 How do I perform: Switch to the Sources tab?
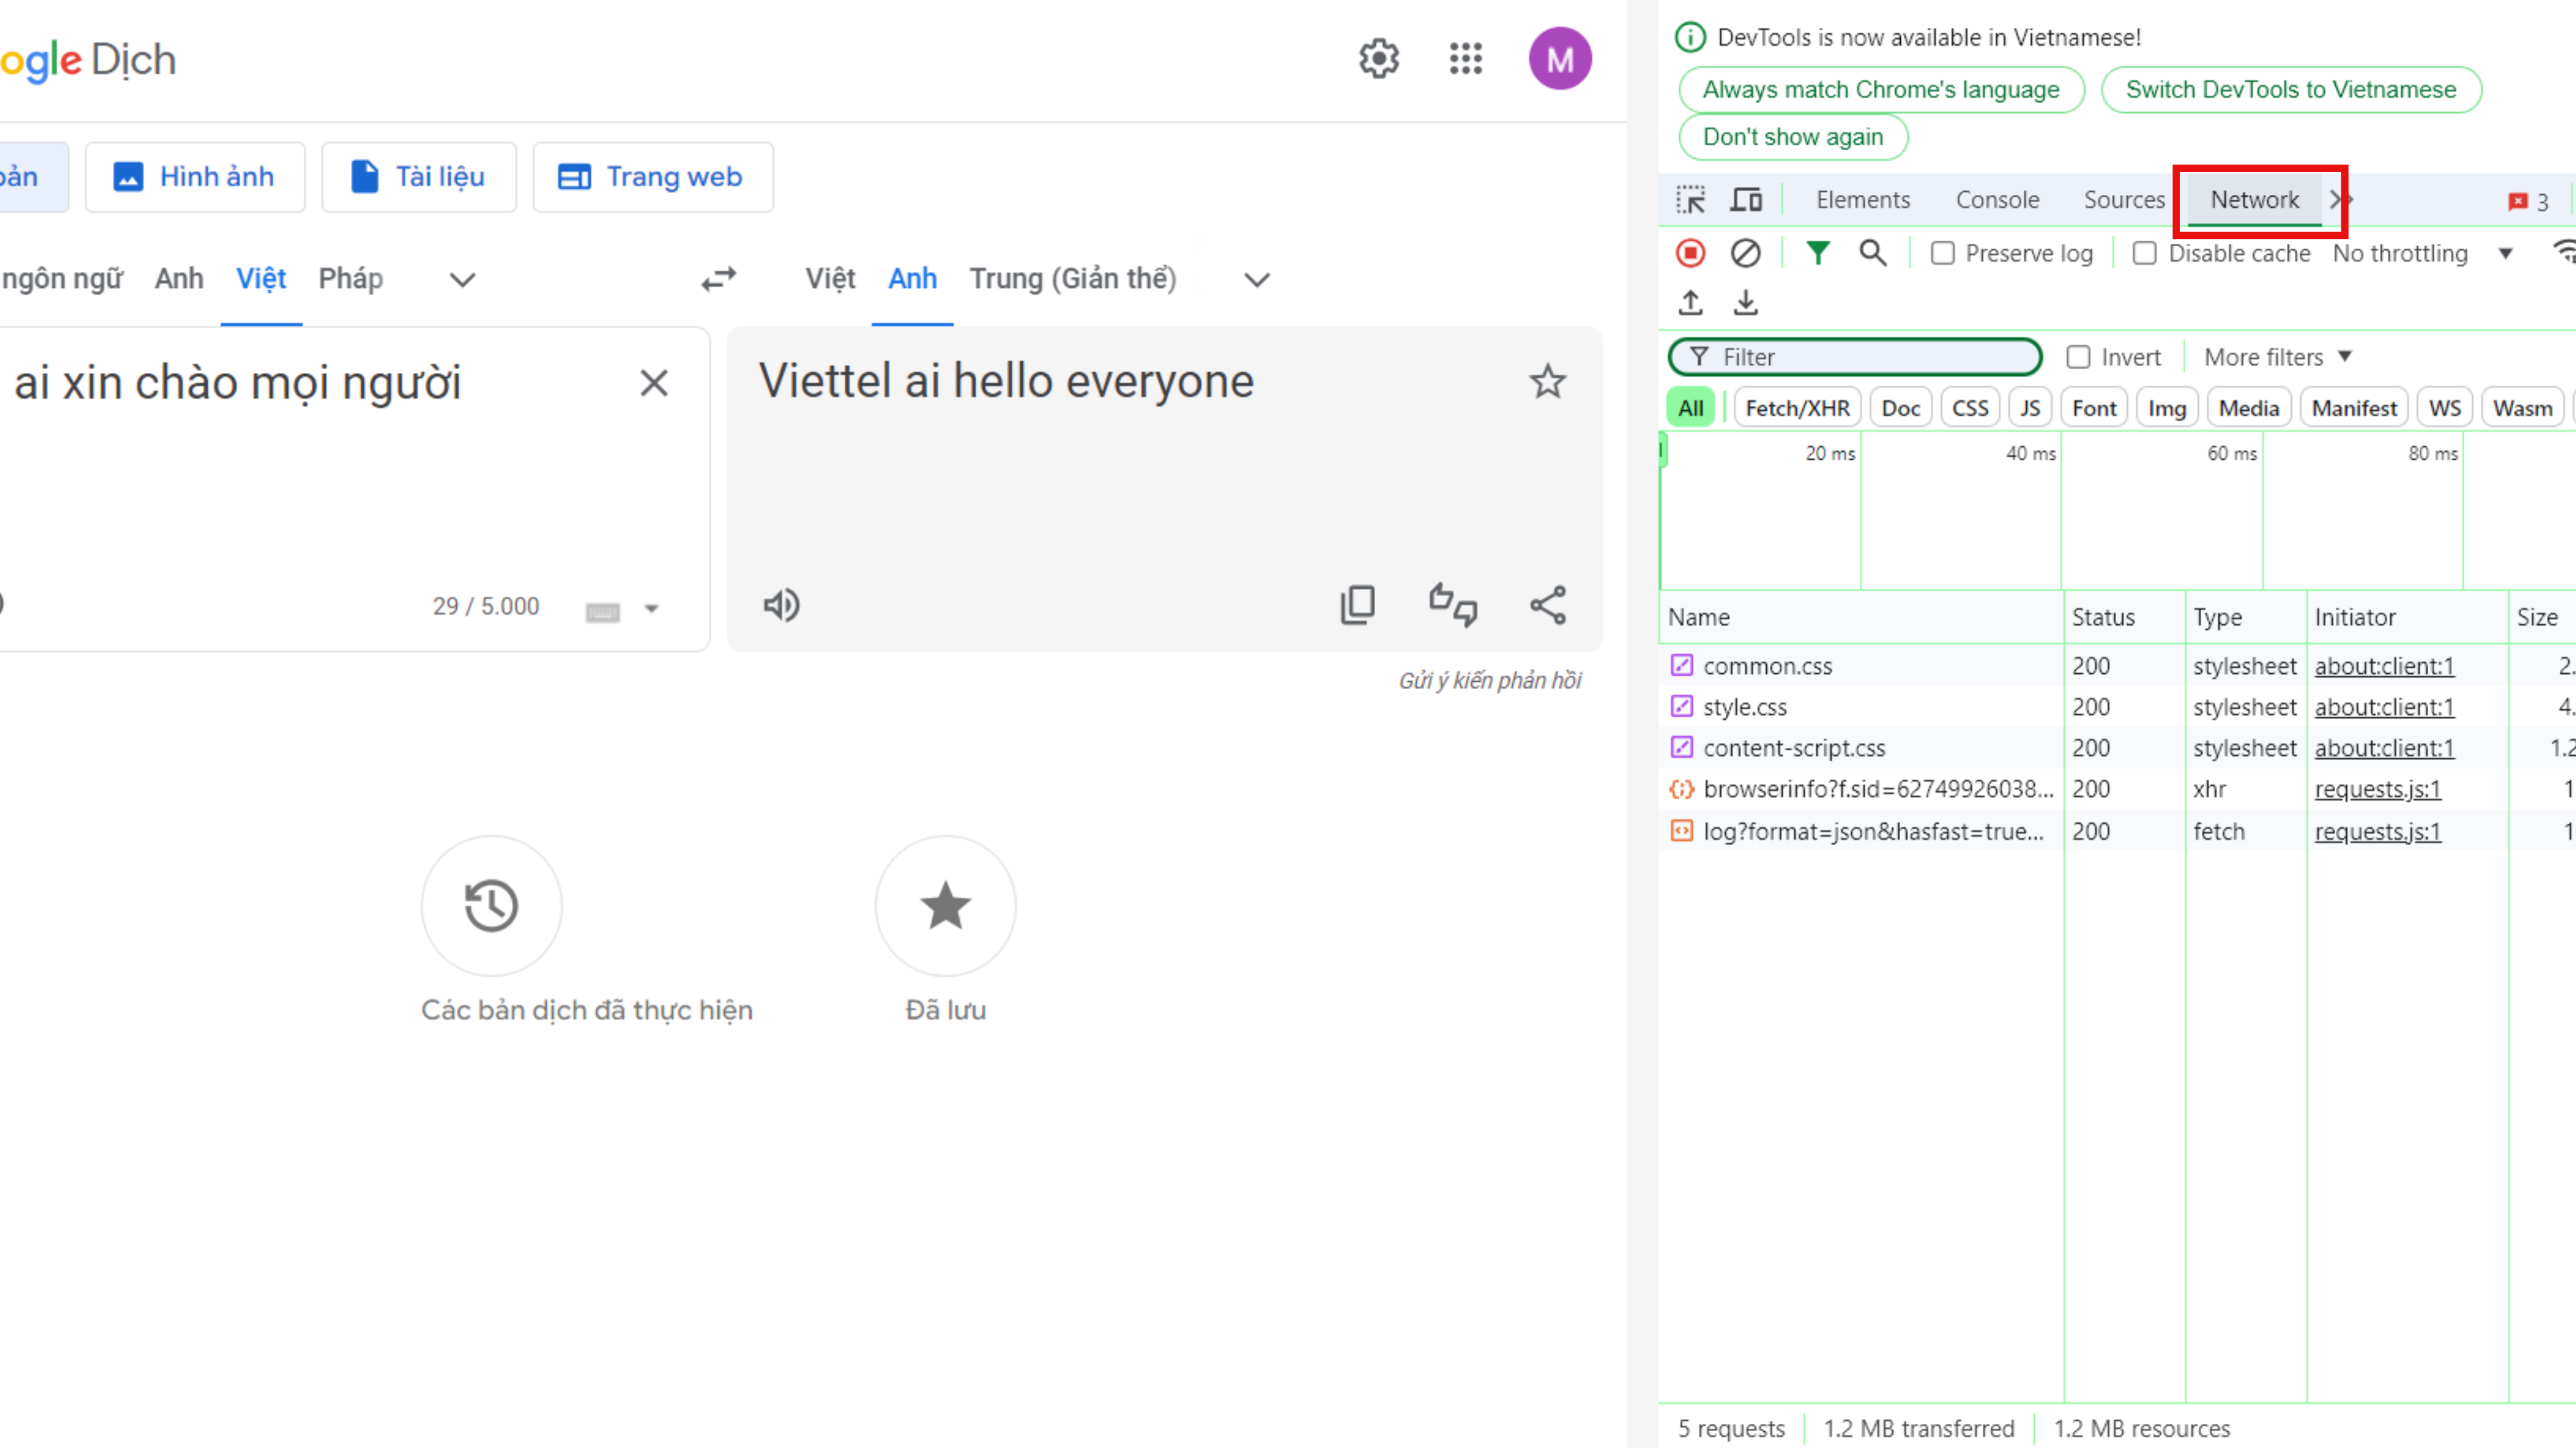point(2124,200)
